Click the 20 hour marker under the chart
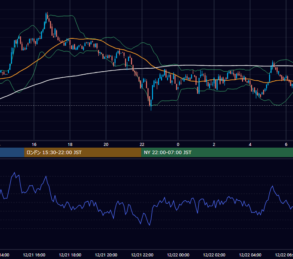 click(x=106, y=145)
